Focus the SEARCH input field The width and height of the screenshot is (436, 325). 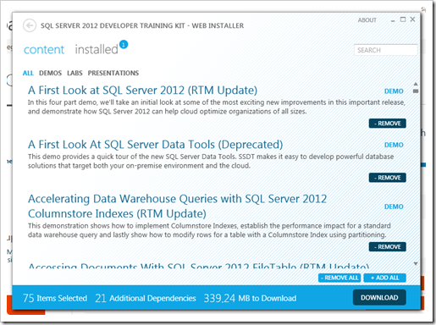pyautogui.click(x=386, y=50)
